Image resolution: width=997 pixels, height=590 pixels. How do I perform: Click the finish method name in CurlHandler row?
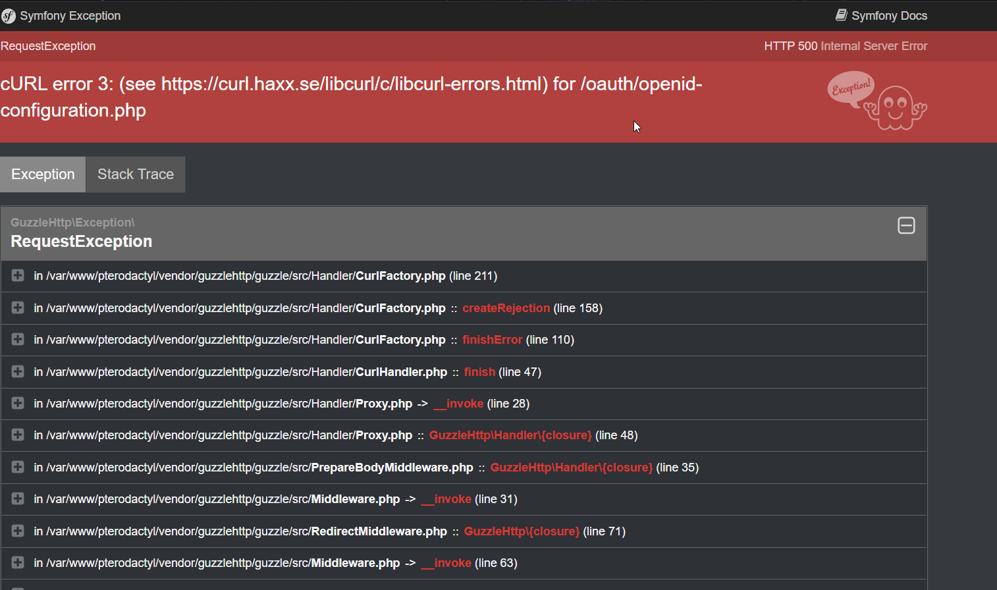[479, 372]
